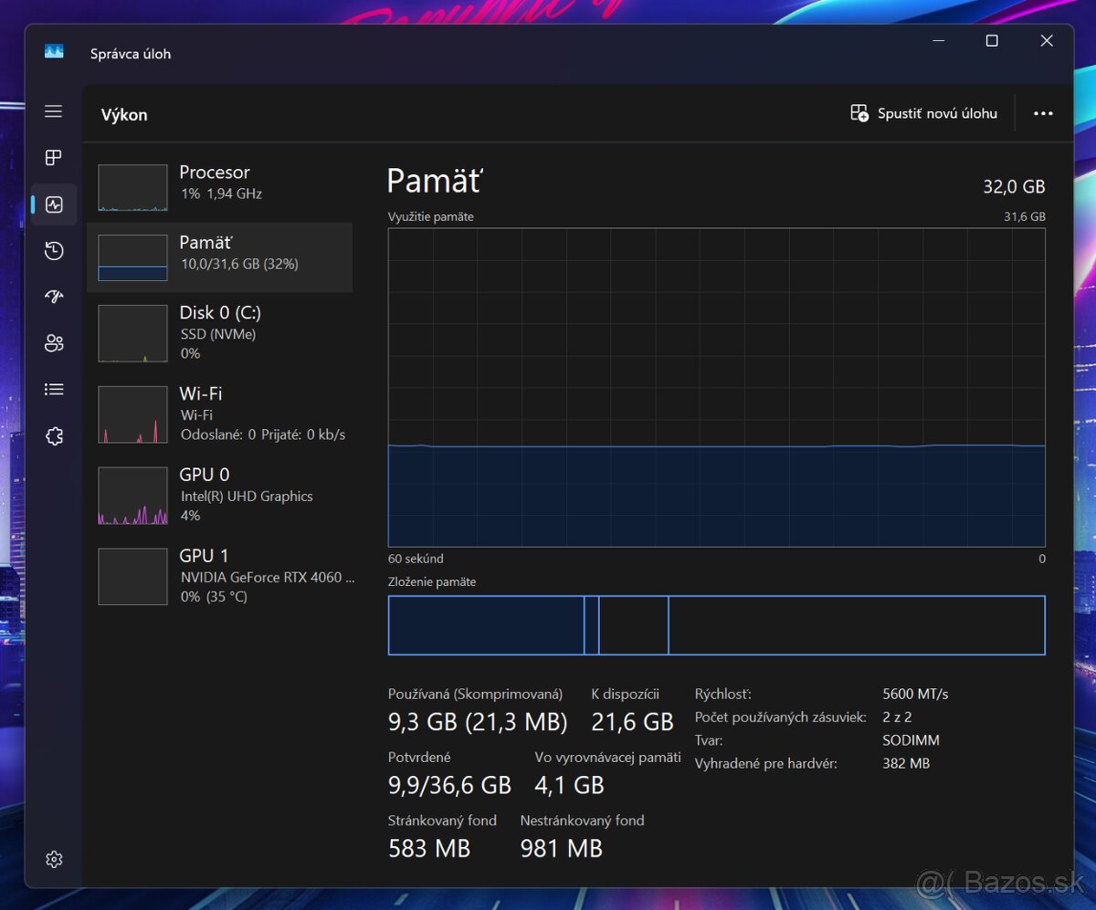
Task: Select Procesor in performance list
Action: tap(219, 187)
